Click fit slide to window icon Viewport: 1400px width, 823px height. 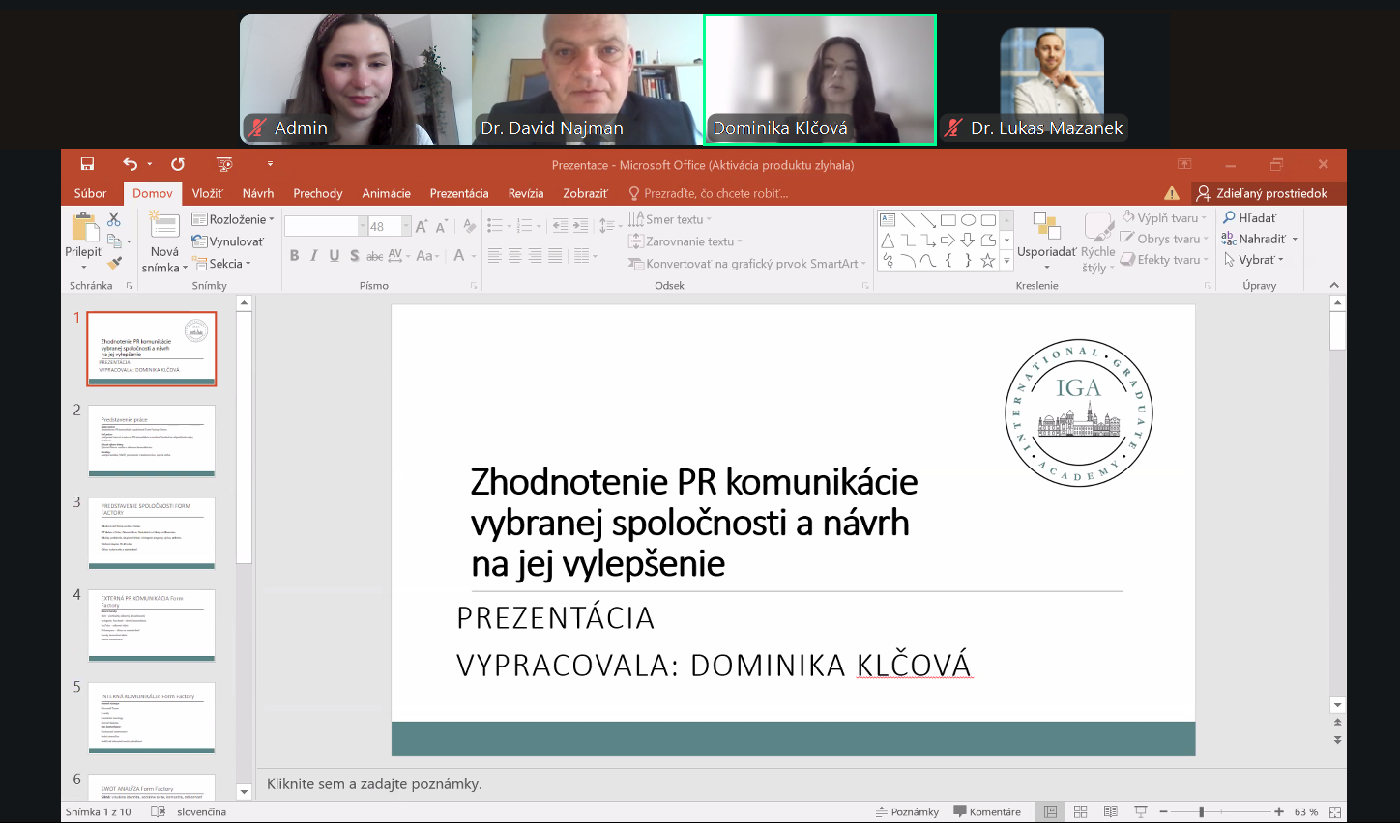1335,811
